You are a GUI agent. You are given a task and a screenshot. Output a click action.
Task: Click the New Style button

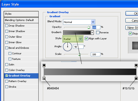click(132, 28)
